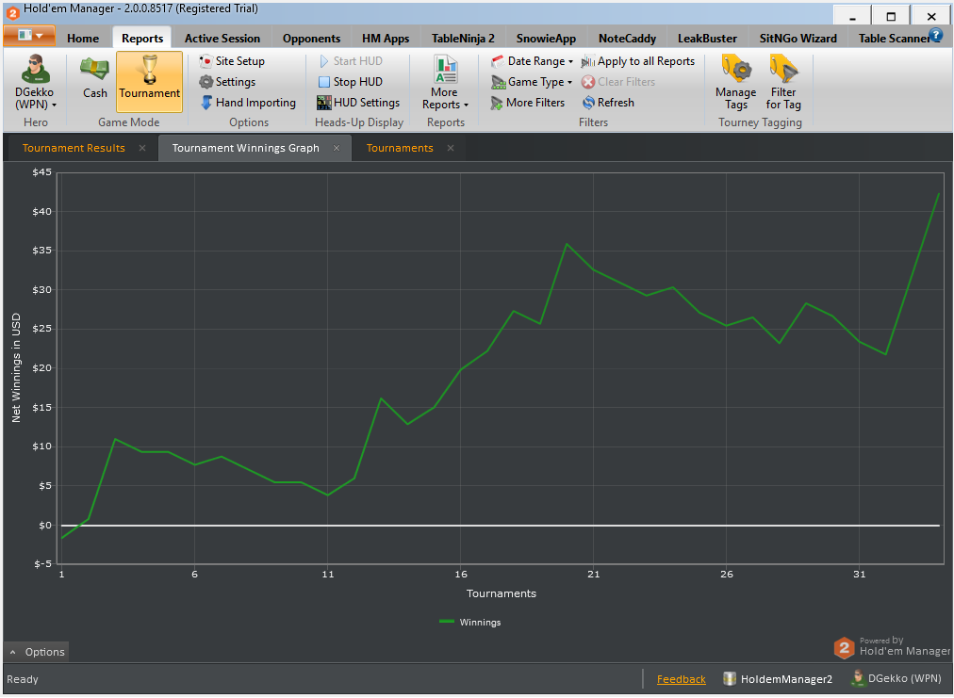Open the SnowieApp tab

tap(546, 39)
